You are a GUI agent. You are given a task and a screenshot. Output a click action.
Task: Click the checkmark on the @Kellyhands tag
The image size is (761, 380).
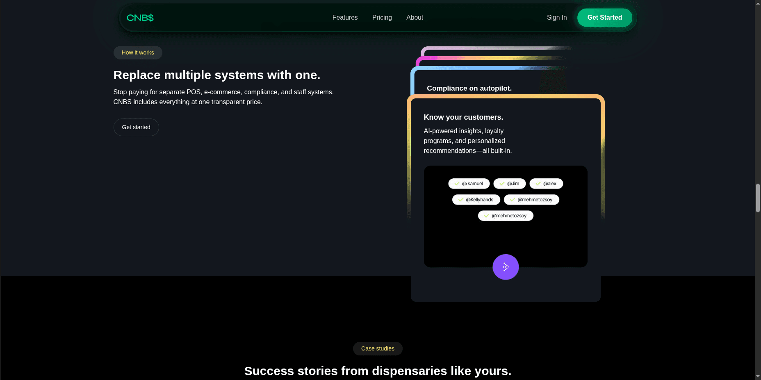click(461, 200)
